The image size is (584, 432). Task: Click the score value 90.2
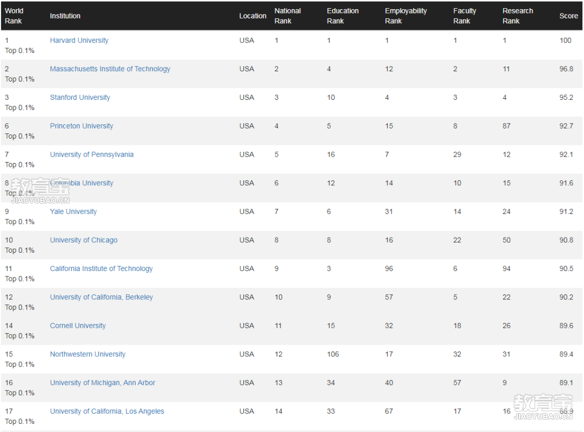pos(566,297)
